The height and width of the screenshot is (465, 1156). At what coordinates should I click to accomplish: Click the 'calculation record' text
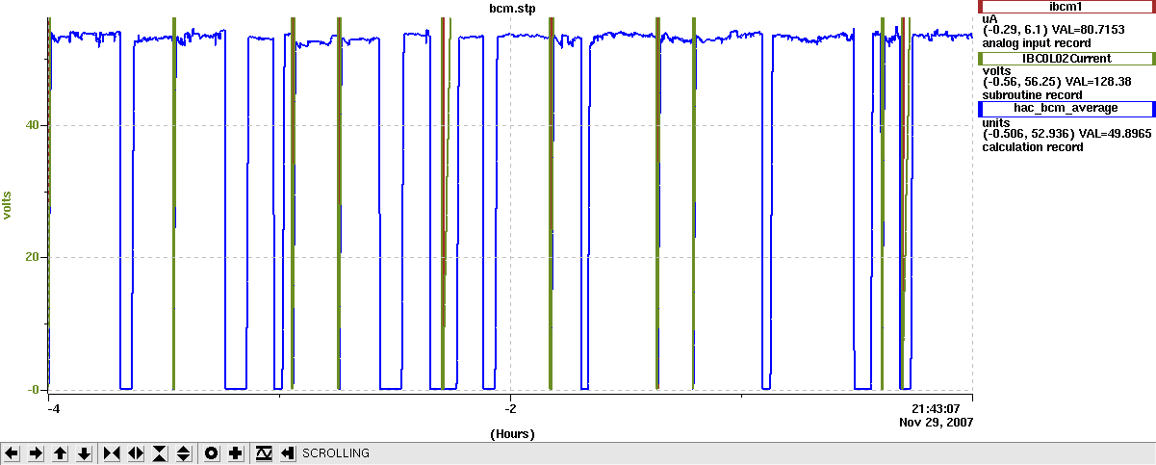(1033, 146)
